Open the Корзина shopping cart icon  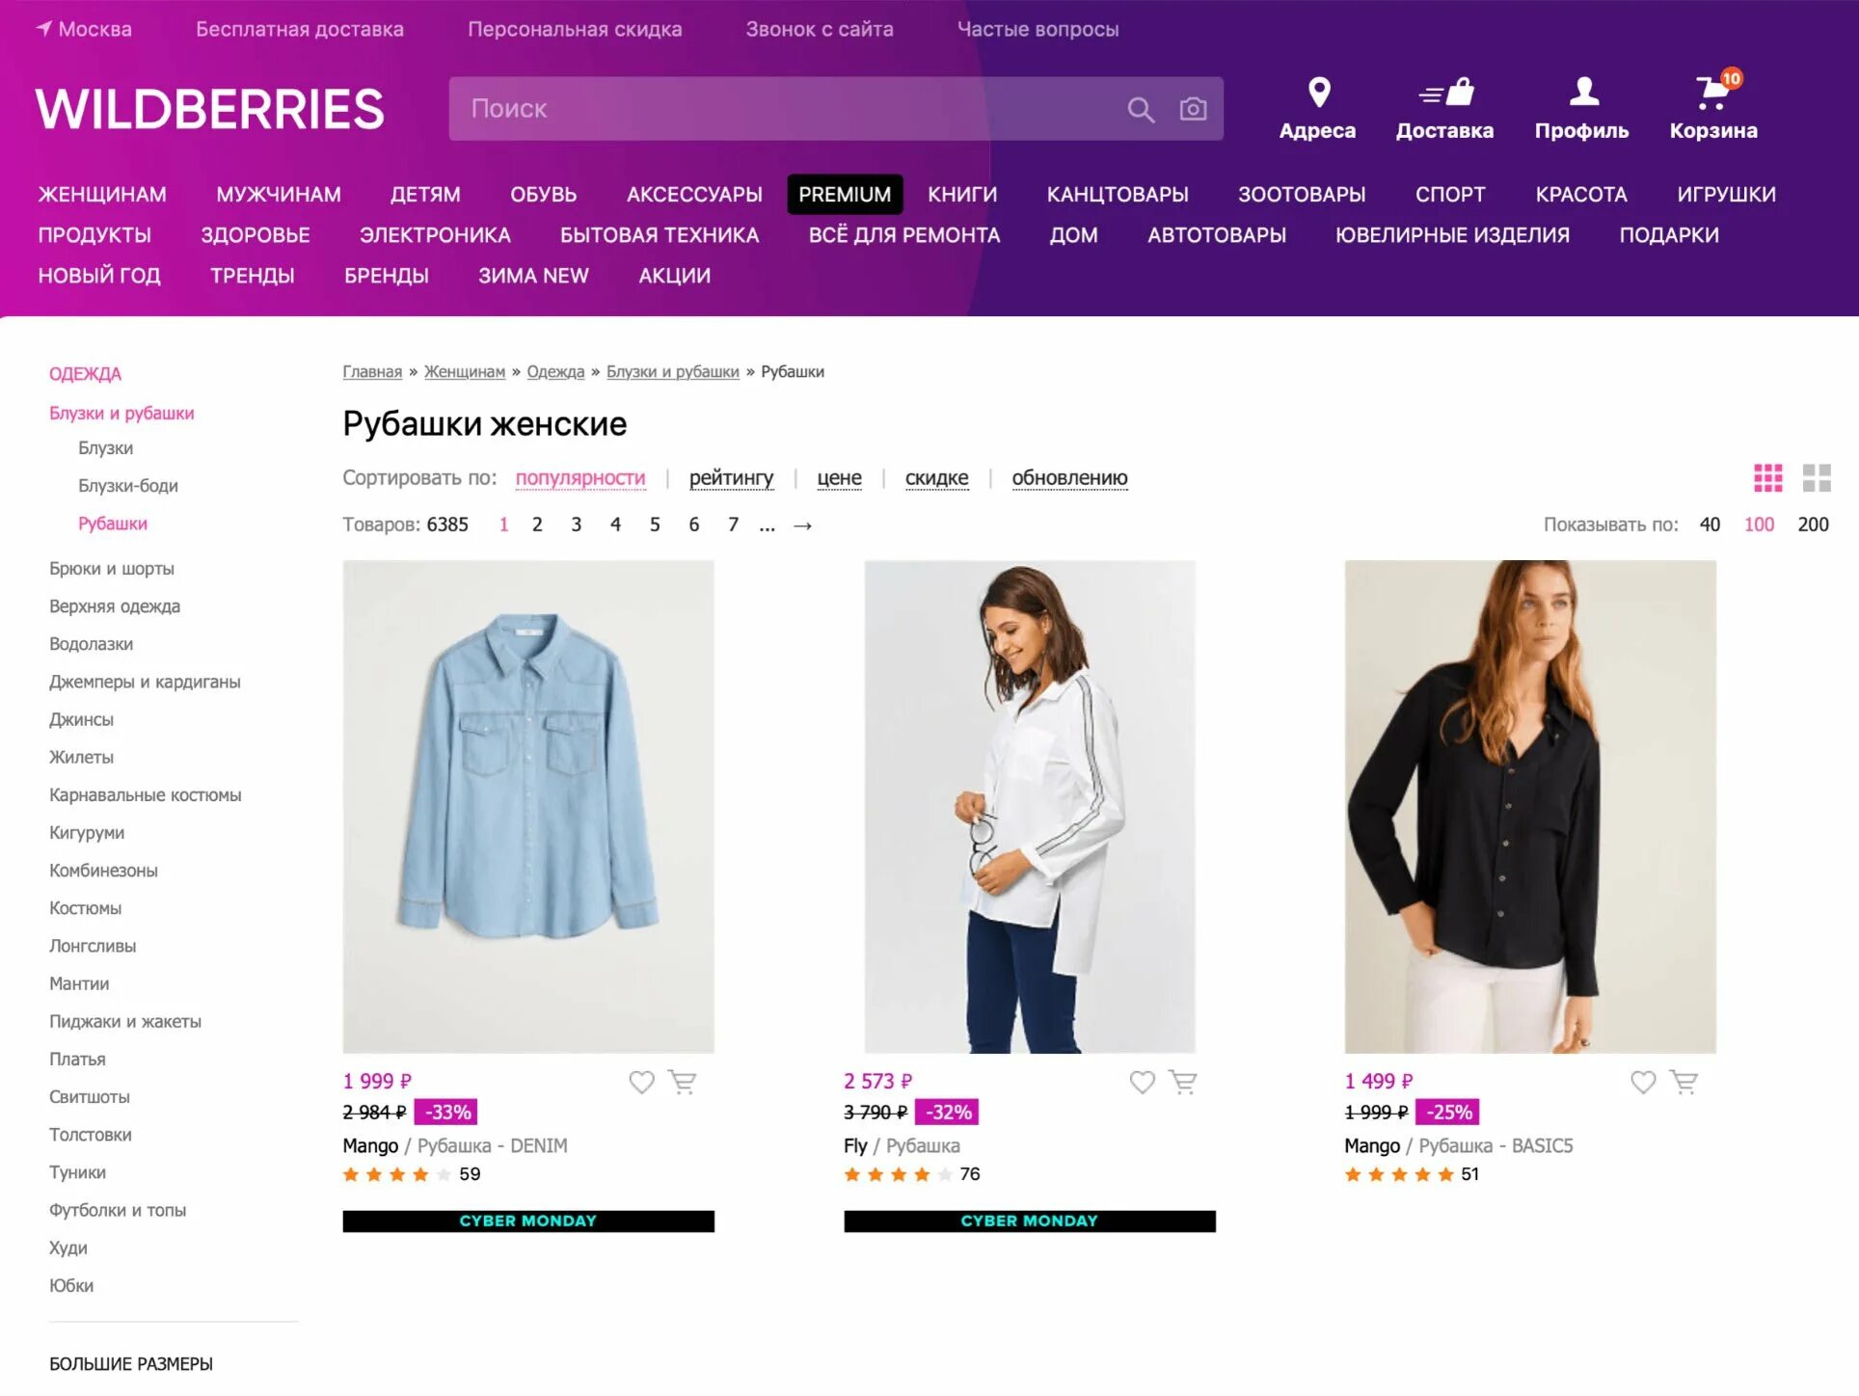tap(1714, 91)
